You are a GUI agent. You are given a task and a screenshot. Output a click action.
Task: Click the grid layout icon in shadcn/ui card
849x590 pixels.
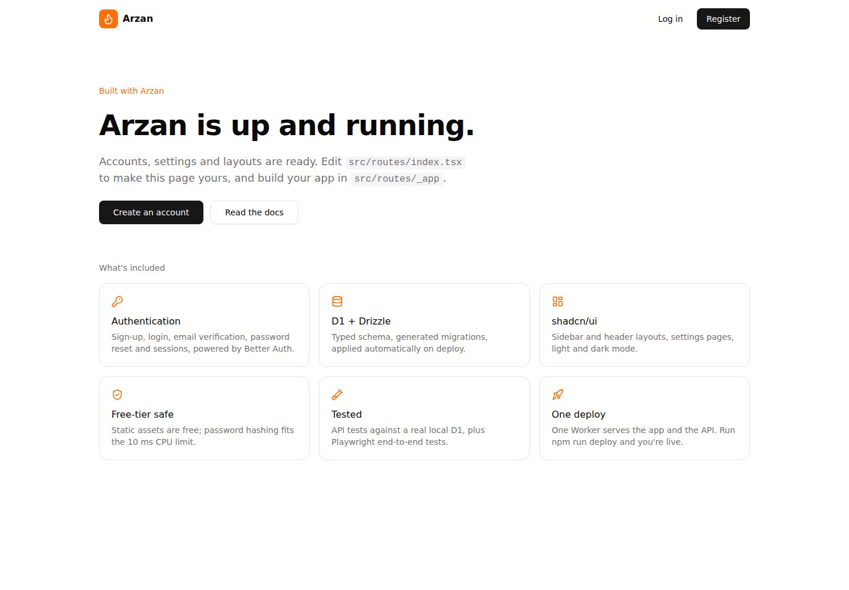click(x=558, y=301)
